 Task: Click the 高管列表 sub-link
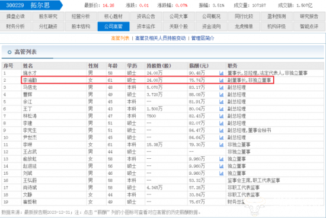click(120, 39)
